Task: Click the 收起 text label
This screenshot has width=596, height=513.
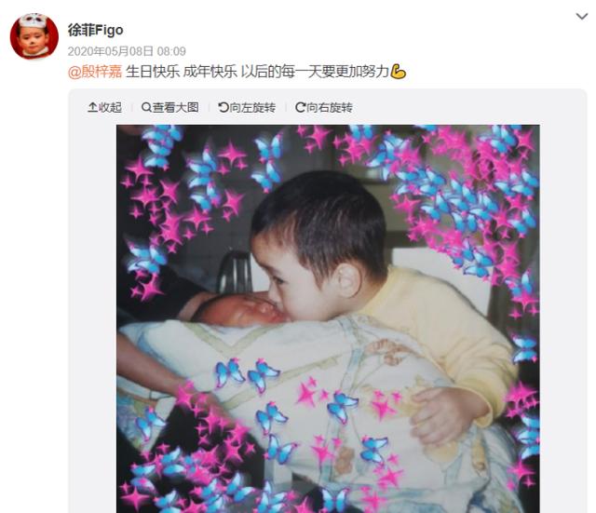Action: 110,108
